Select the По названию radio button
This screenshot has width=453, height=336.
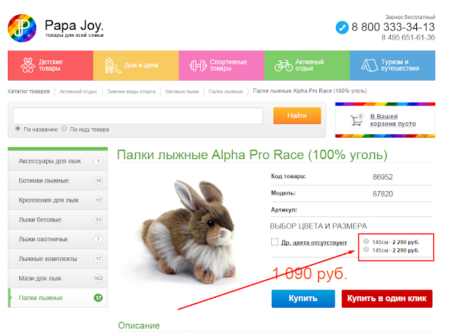(18, 128)
